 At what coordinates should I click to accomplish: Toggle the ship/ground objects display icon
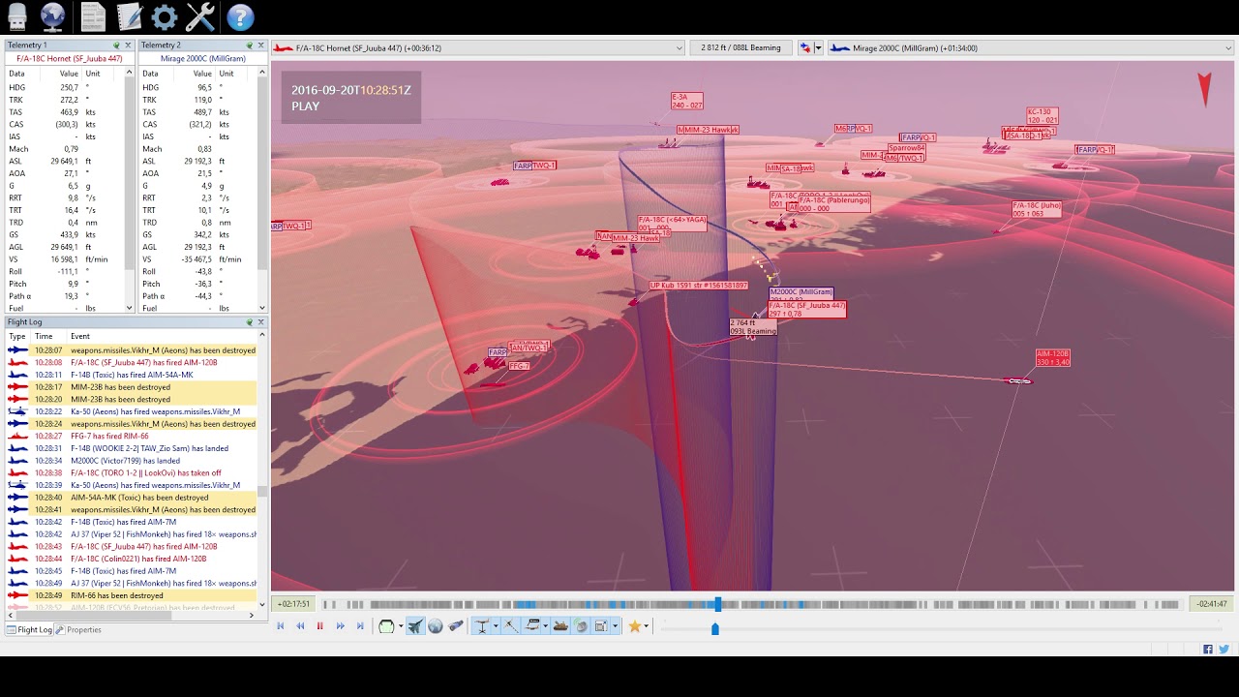tap(560, 626)
